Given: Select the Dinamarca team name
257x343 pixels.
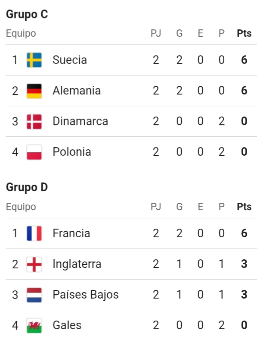Looking at the screenshot, I should click(x=81, y=121).
